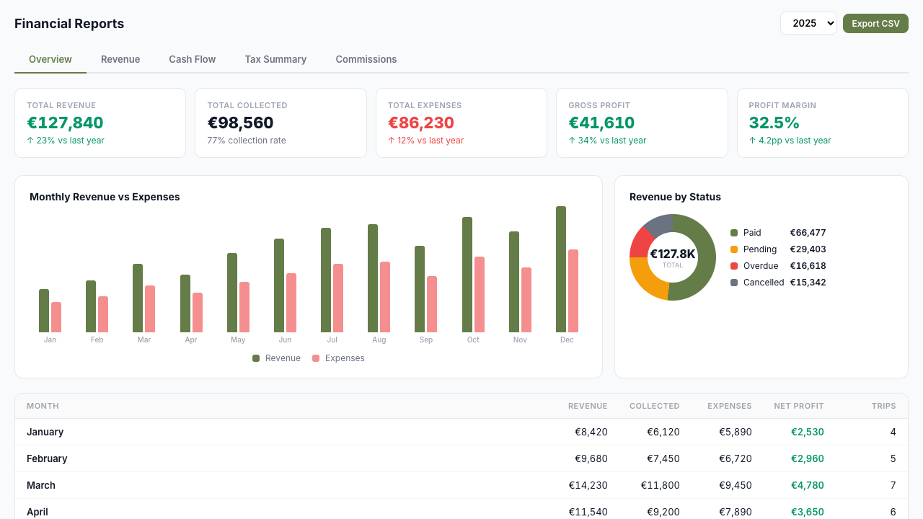Select the February table row label

[x=47, y=458]
